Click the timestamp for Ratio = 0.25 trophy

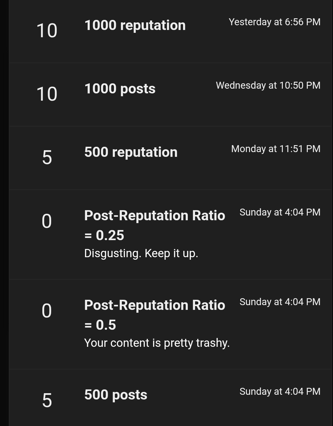pos(280,212)
